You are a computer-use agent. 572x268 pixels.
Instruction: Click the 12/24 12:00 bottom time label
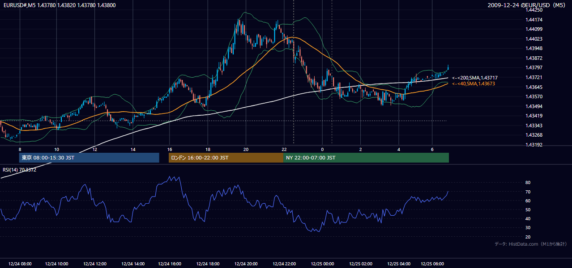pos(95,264)
